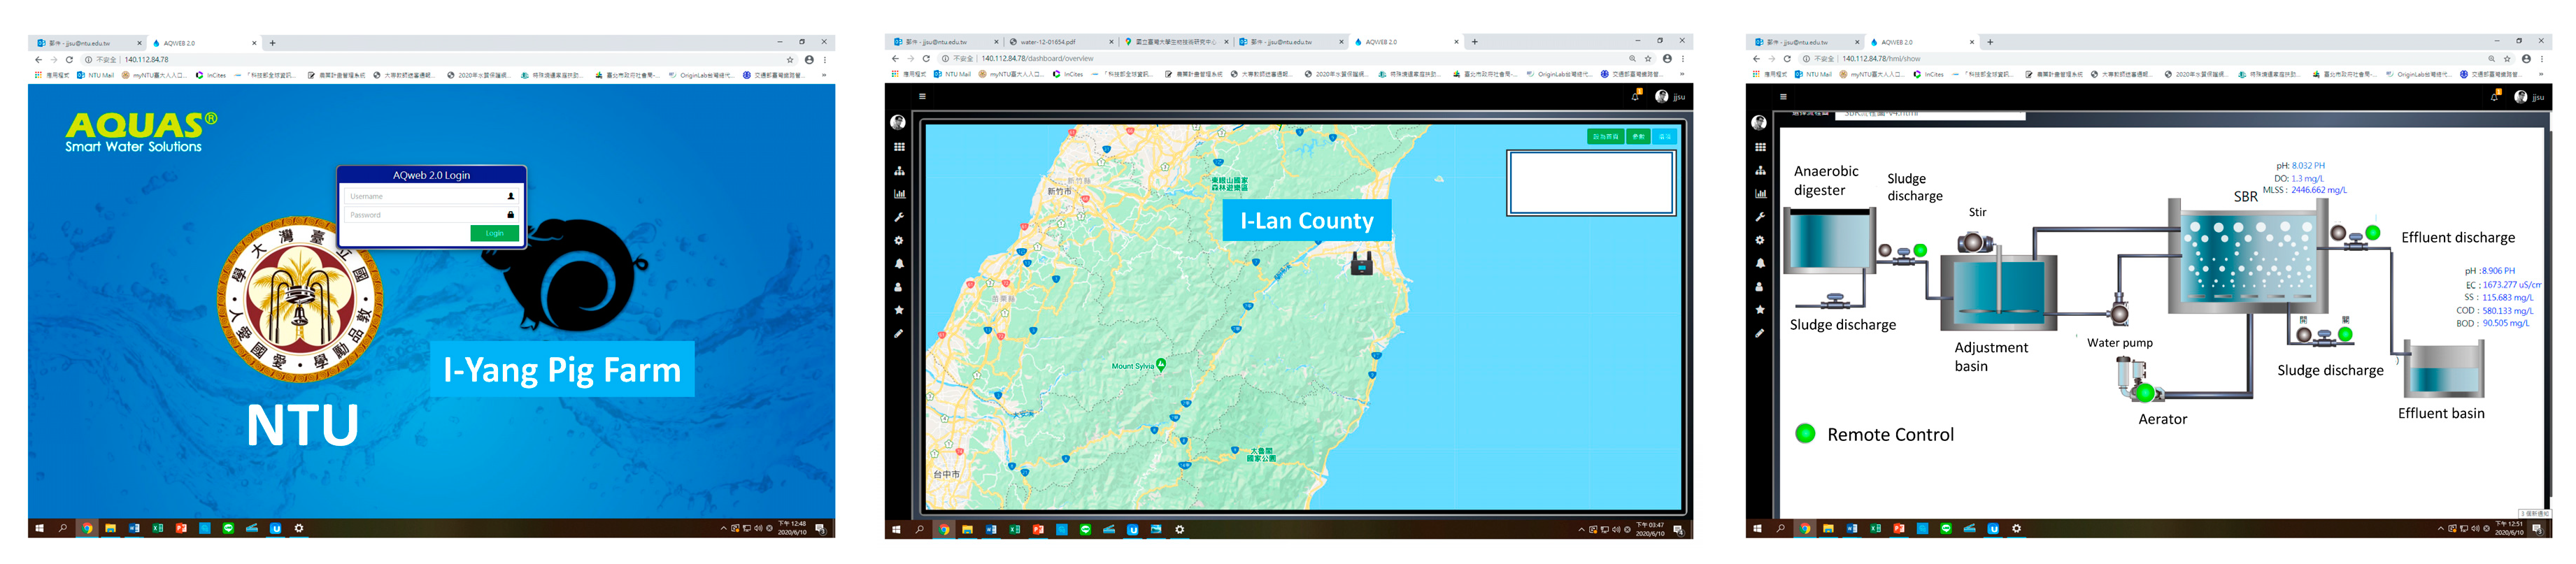
Task: Click wrench icon in map dashboard sidebar
Action: point(899,217)
